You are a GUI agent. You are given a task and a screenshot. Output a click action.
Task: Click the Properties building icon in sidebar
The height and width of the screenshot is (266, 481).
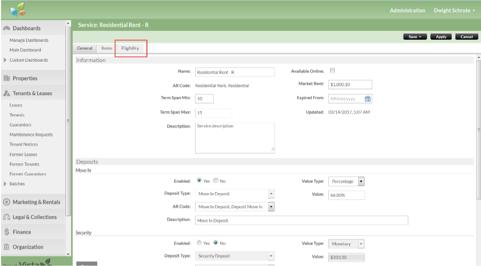6,78
